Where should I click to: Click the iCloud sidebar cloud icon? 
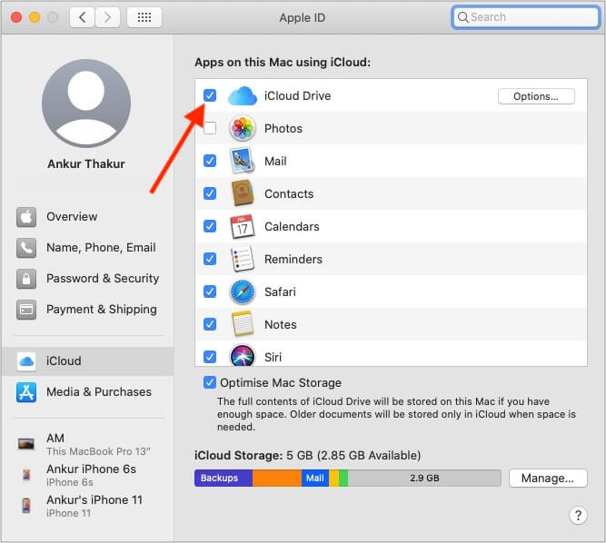[x=26, y=361]
